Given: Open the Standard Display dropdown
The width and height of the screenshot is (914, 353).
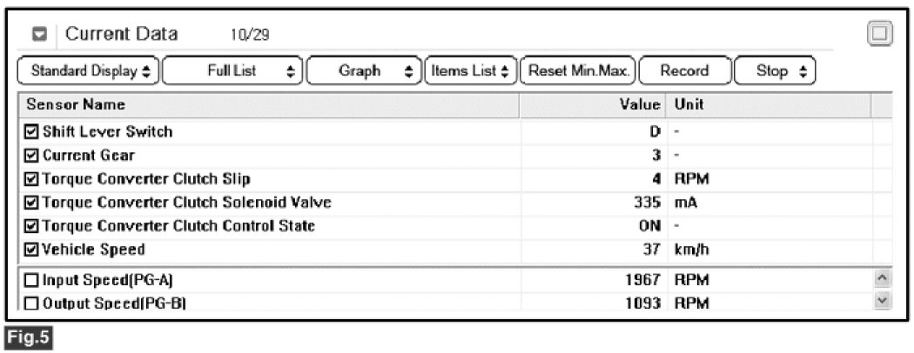Looking at the screenshot, I should click(x=88, y=71).
